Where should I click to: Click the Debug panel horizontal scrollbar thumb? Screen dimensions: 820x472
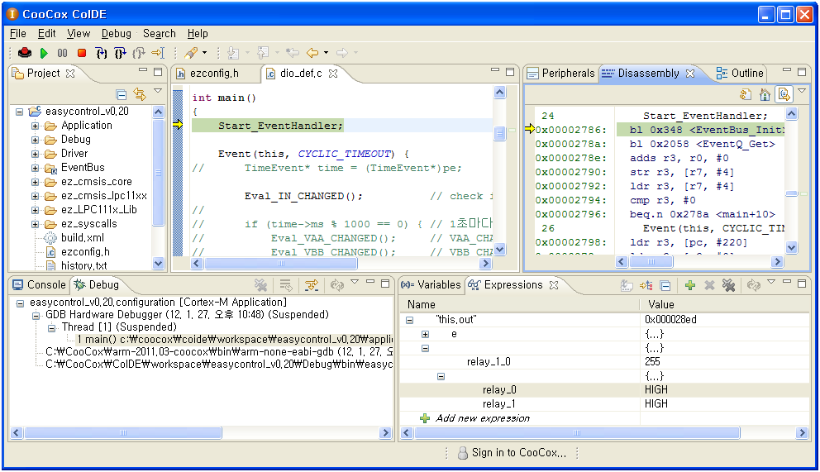(x=123, y=433)
